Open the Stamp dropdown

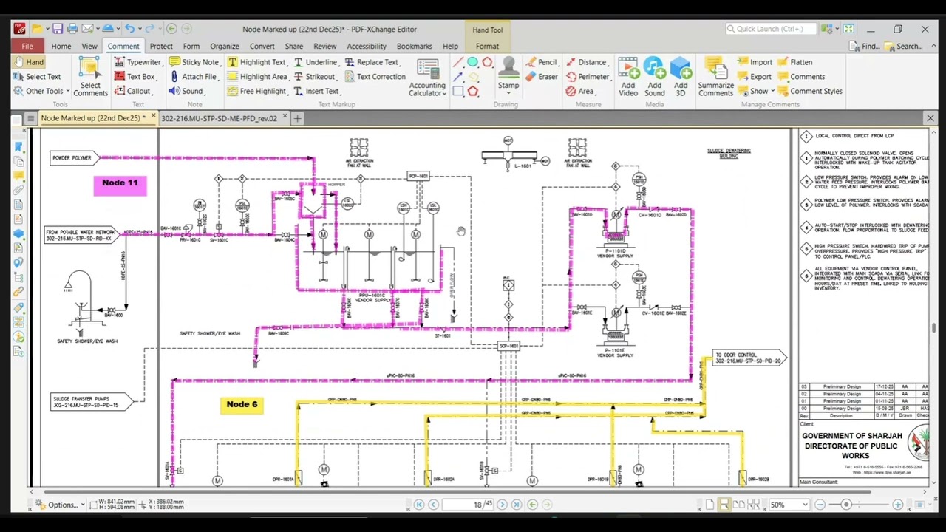[508, 91]
